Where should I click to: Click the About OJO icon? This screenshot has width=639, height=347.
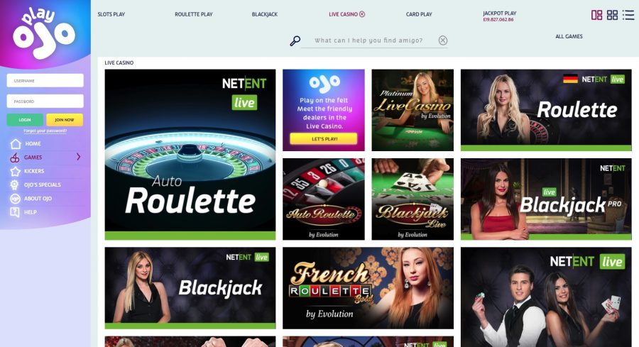pos(15,199)
